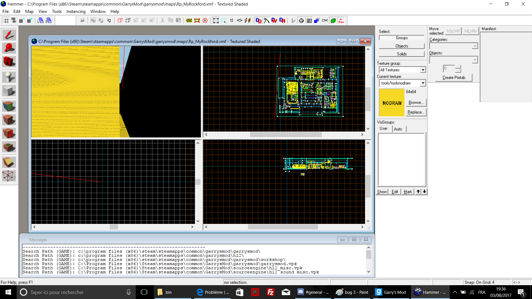Click the VisGroups move down arrow
Image resolution: width=532 pixels, height=299 pixels.
click(x=424, y=192)
